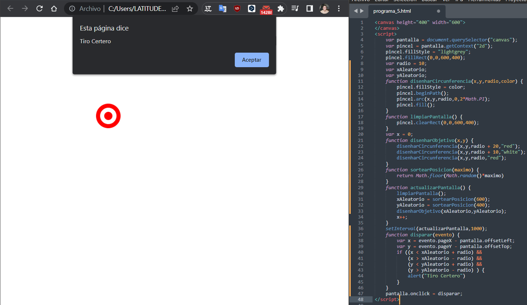The height and width of the screenshot is (305, 527).
Task: Open the Chrome profile avatar
Action: pos(324,9)
